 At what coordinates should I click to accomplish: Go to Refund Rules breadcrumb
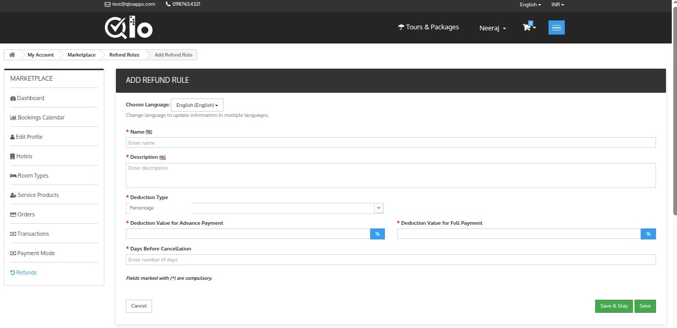click(124, 55)
